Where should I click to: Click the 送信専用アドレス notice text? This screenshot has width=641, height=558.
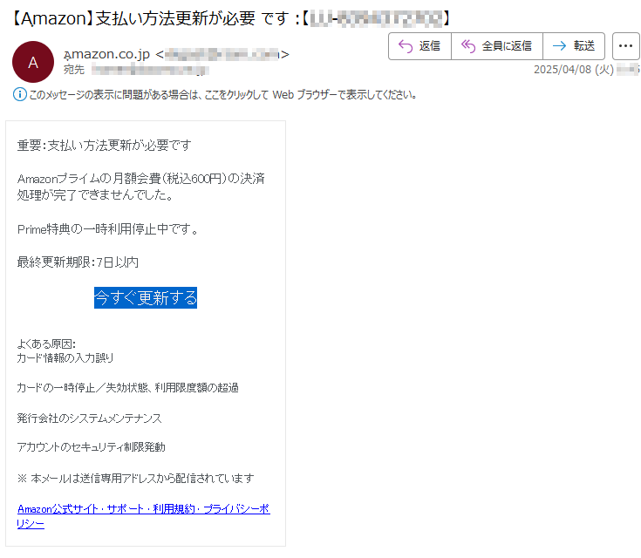(x=135, y=478)
